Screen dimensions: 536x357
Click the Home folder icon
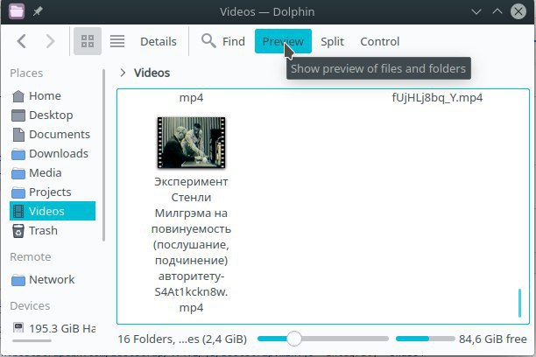(x=18, y=96)
